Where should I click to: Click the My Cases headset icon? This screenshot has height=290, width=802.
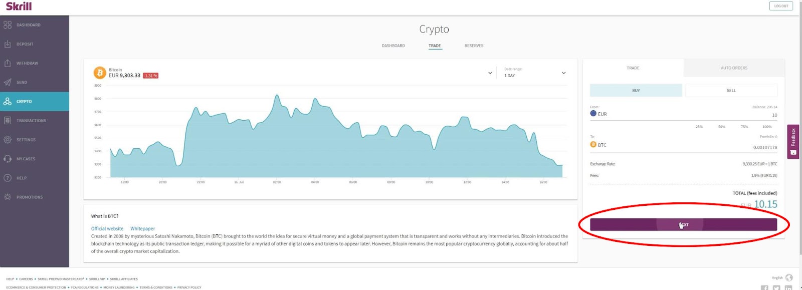(8, 159)
